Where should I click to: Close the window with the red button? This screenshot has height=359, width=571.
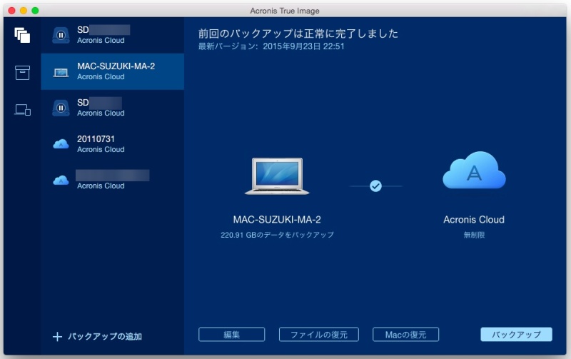(11, 11)
